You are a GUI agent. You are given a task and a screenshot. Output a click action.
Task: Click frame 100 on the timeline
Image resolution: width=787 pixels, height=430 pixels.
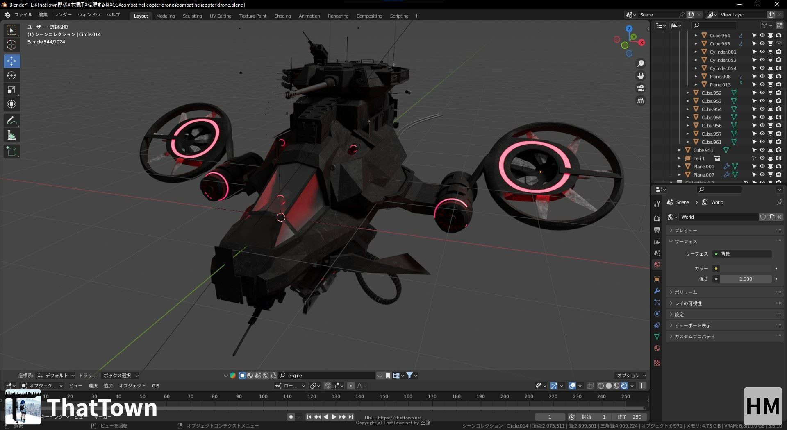coord(263,396)
